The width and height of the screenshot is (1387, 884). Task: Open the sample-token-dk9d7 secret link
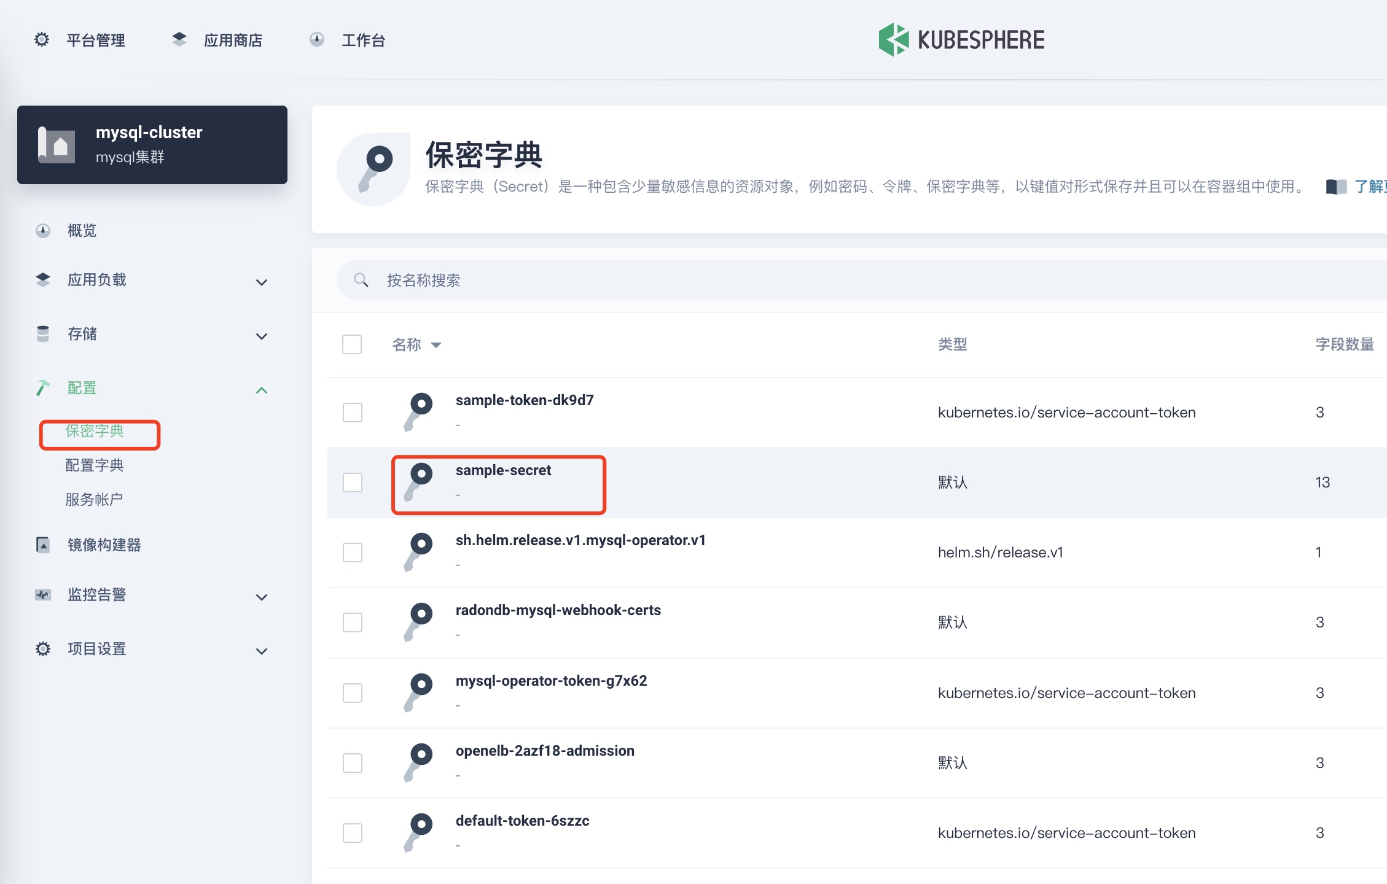525,400
